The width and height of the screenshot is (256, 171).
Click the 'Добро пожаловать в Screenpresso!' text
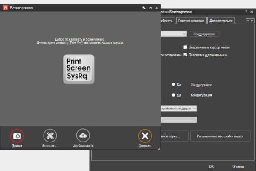(x=80, y=39)
